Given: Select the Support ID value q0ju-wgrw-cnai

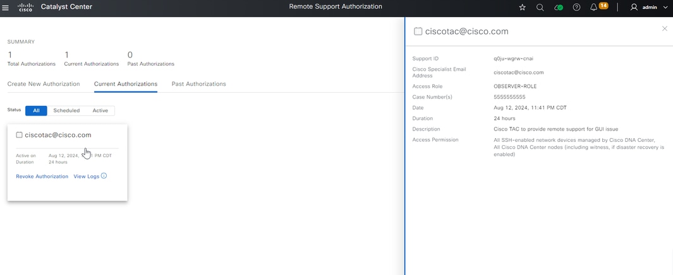Looking at the screenshot, I should [x=514, y=59].
